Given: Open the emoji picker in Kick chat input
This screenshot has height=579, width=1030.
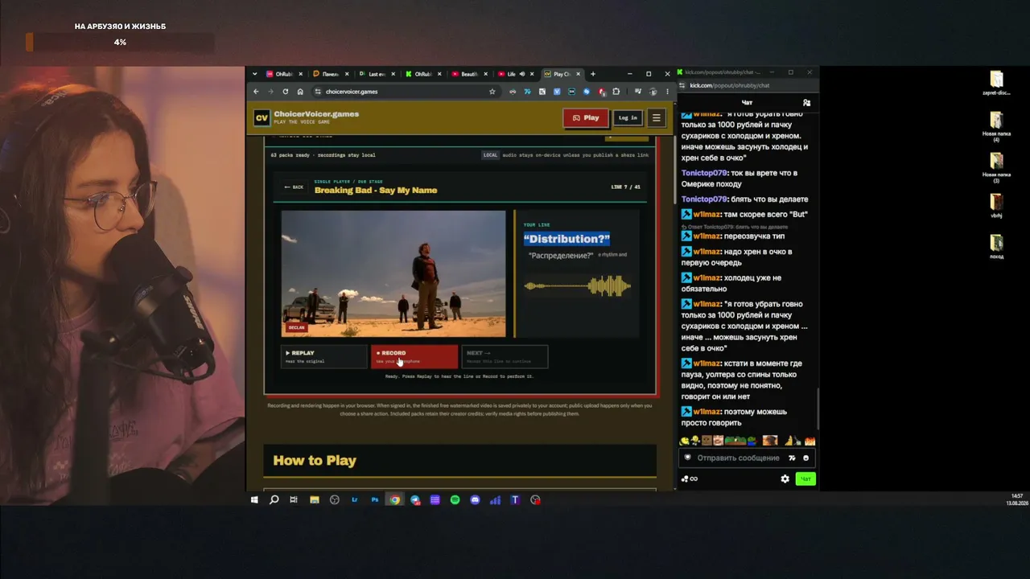Looking at the screenshot, I should [x=805, y=458].
